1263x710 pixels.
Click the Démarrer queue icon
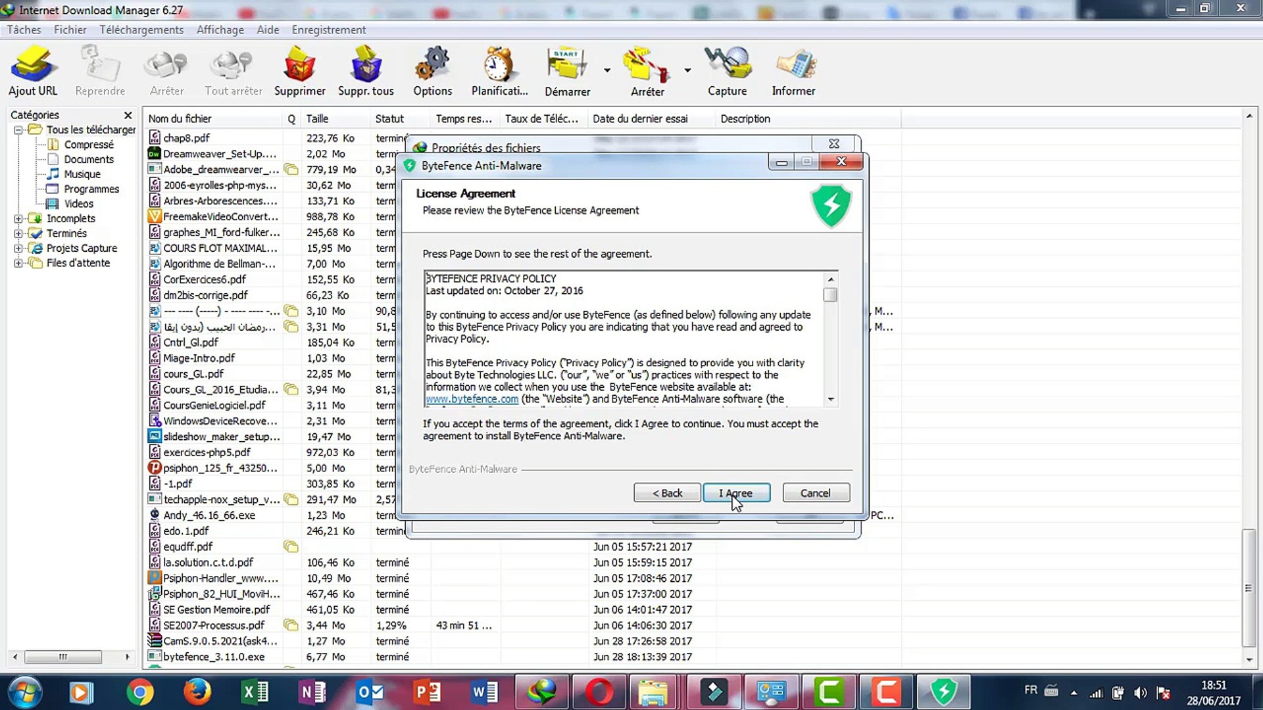pyautogui.click(x=567, y=71)
